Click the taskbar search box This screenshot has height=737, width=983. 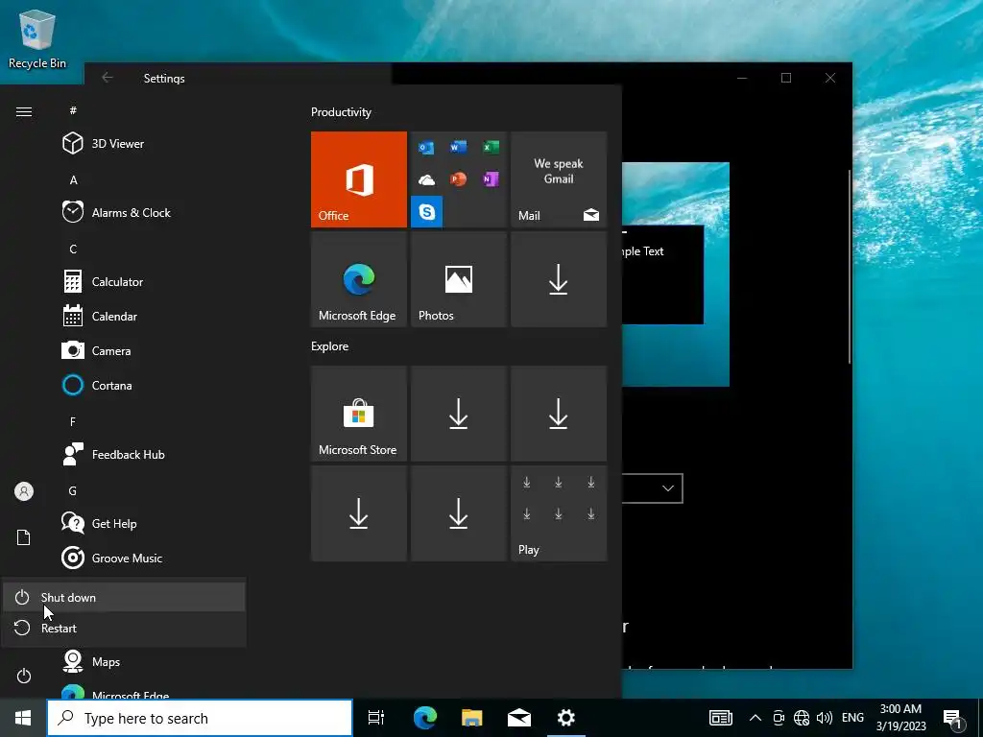[200, 718]
